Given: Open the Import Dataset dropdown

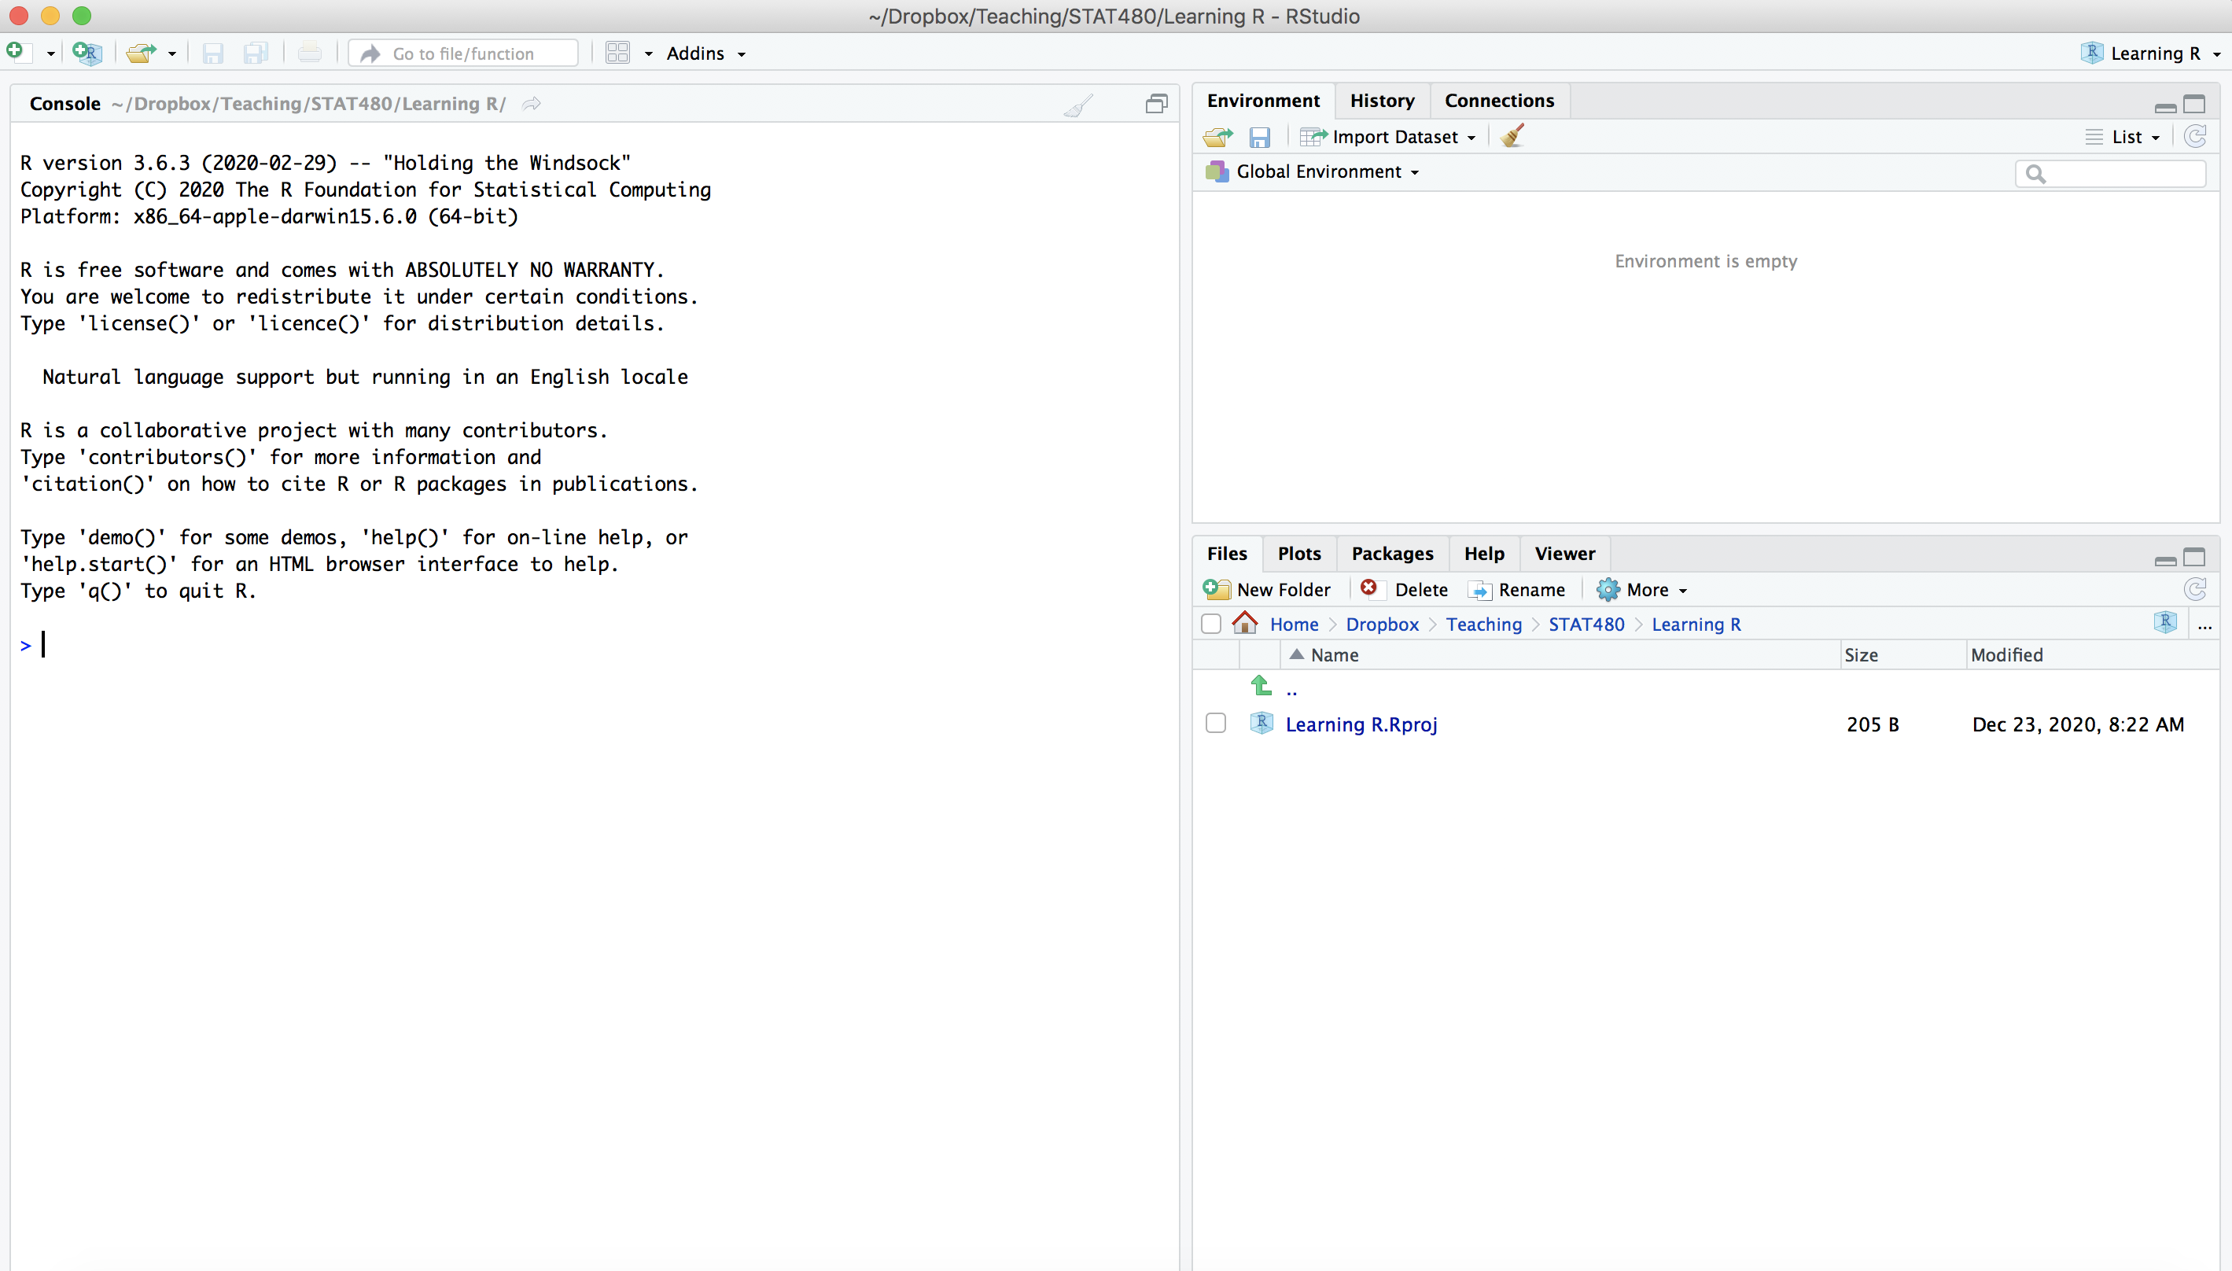Looking at the screenshot, I should coord(1387,136).
